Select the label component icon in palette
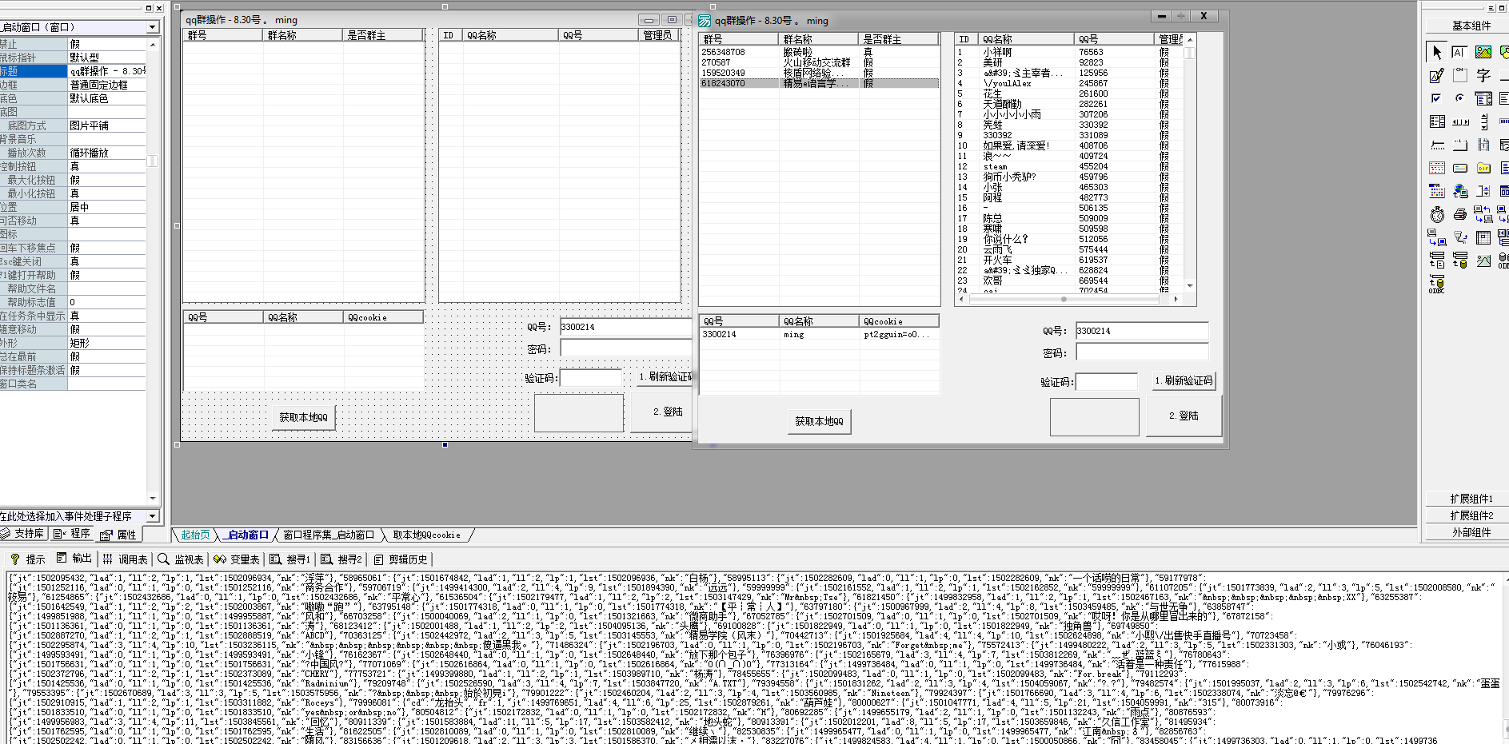 click(1459, 52)
